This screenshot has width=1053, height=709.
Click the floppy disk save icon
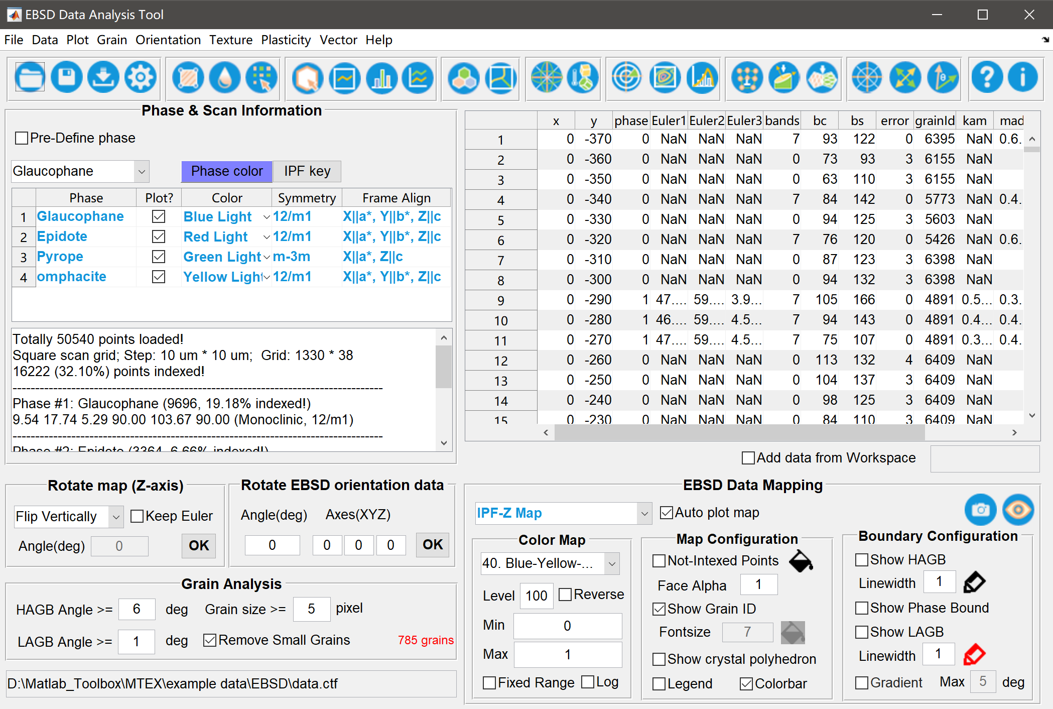(x=67, y=77)
